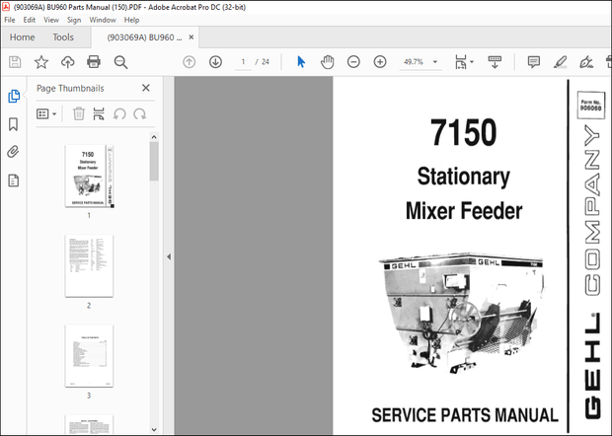
Task: Close the BU960 document tab
Action: [191, 37]
